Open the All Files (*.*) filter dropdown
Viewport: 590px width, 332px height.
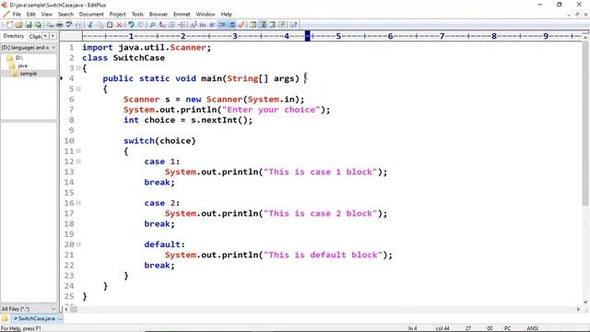click(29, 309)
